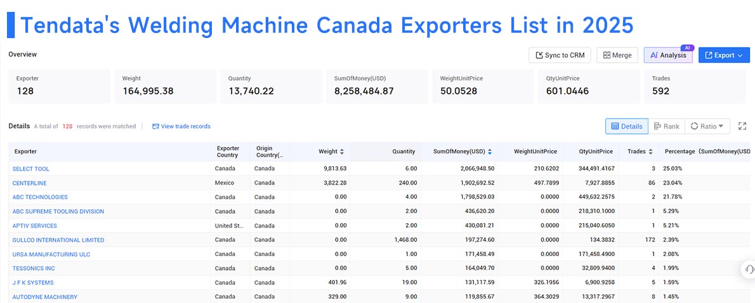Select the Quantity 13,740.22 summary card
The width and height of the screenshot is (755, 303).
[x=272, y=87]
